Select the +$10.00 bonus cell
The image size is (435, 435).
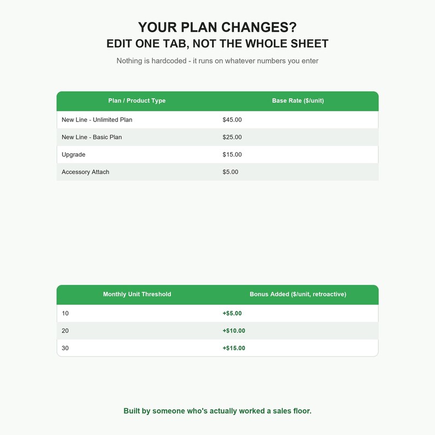click(x=298, y=331)
